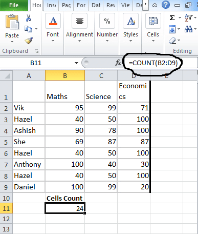The height and width of the screenshot is (234, 198).
Task: Open the Name Box dropdown
Action: (76, 63)
